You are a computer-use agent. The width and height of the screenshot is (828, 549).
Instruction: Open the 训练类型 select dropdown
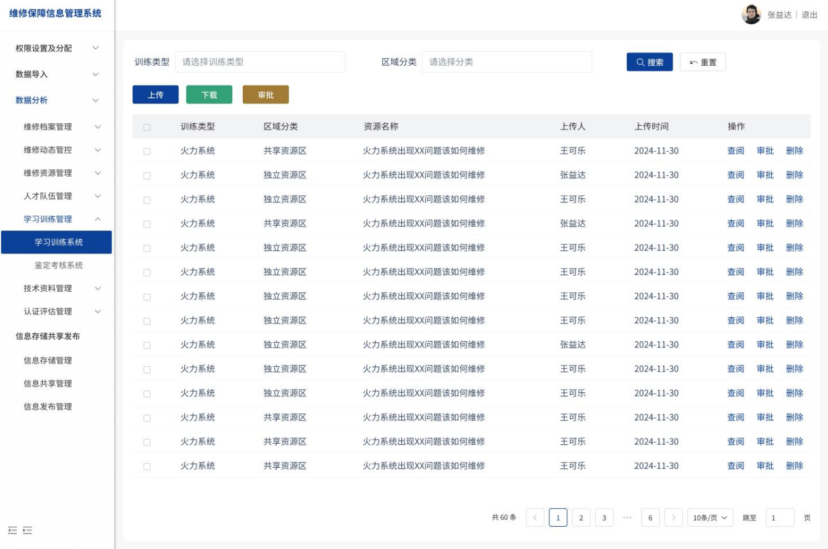[259, 62]
